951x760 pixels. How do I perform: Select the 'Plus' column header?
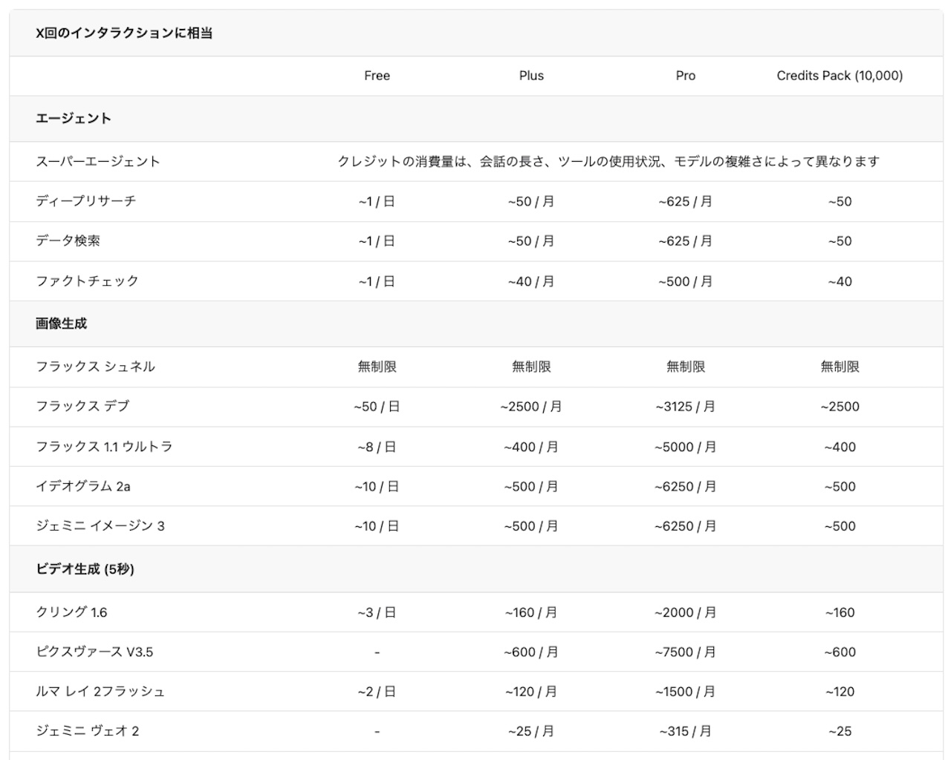tap(531, 76)
